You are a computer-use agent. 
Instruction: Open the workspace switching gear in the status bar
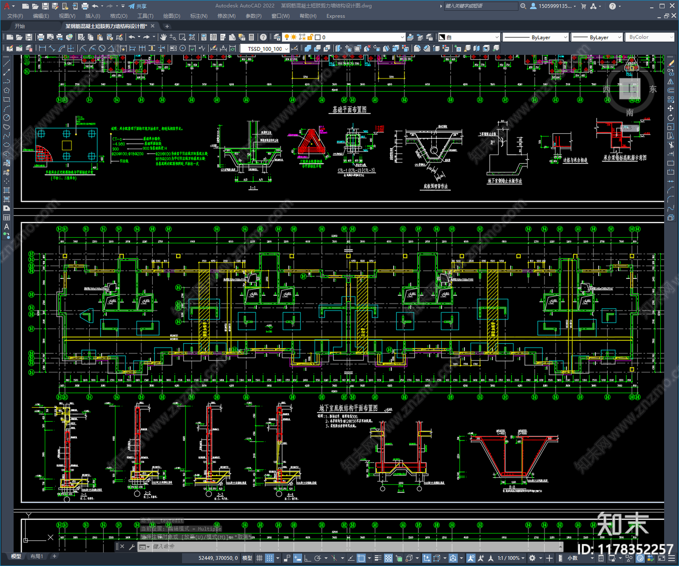[x=532, y=558]
